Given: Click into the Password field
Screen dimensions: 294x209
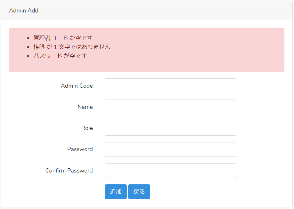Looking at the screenshot, I should 170,149.
